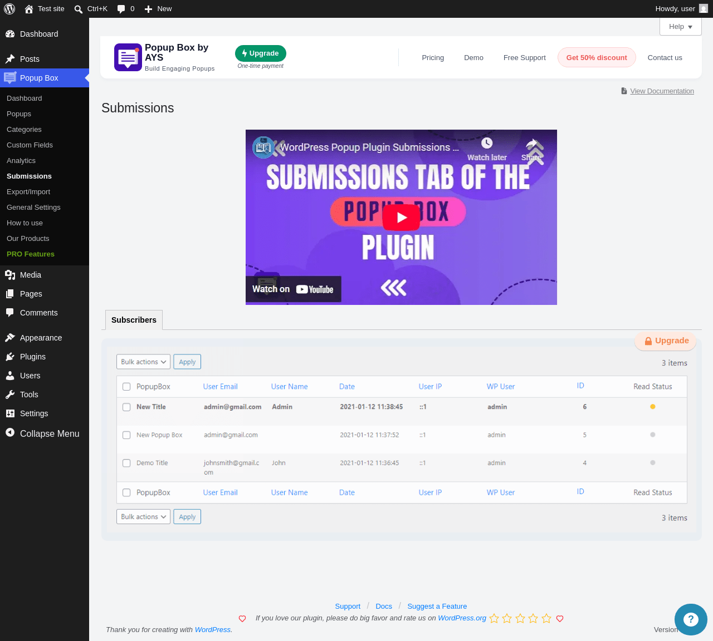Viewport: 713px width, 641px height.
Task: Click the Tools wrench icon
Action: click(x=10, y=395)
